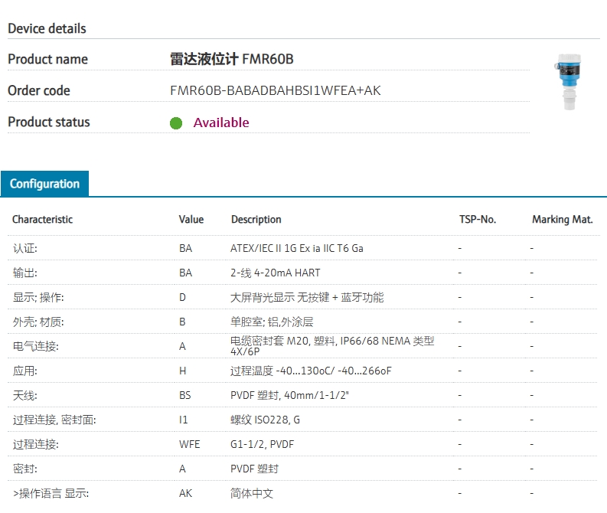Image resolution: width=607 pixels, height=513 pixels.
Task: Select the >操作语言 显示: characteristic label
Action: click(51, 493)
